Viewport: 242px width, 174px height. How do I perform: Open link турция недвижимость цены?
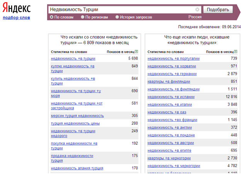[x=75, y=123]
